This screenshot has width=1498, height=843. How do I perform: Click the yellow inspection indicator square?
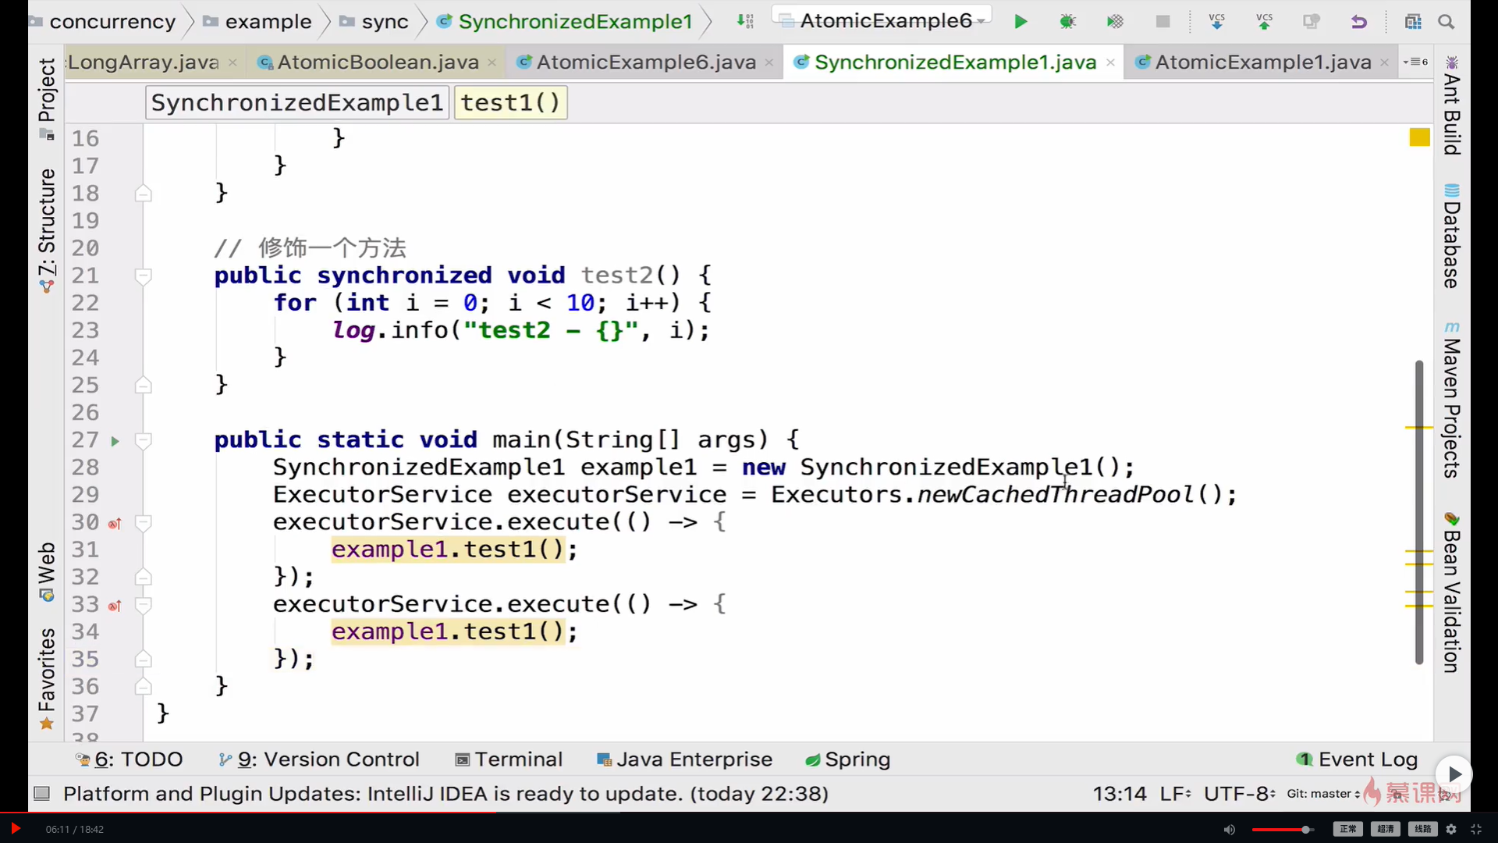[x=1419, y=137]
